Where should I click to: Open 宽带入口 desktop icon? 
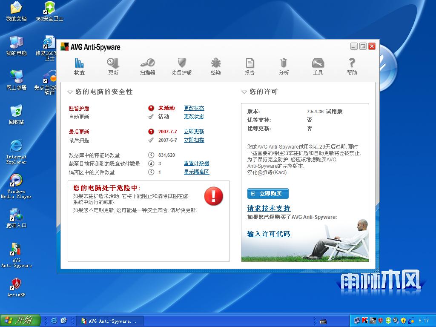pyautogui.click(x=17, y=218)
